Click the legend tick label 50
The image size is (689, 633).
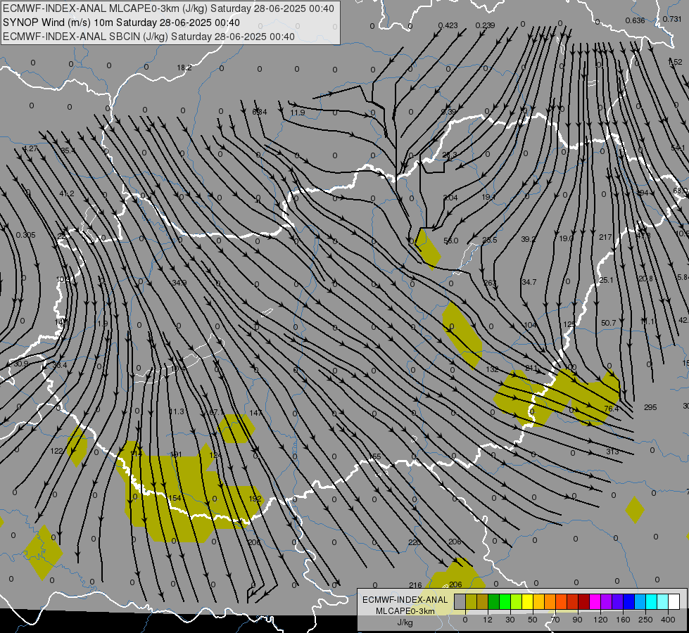tap(532, 620)
